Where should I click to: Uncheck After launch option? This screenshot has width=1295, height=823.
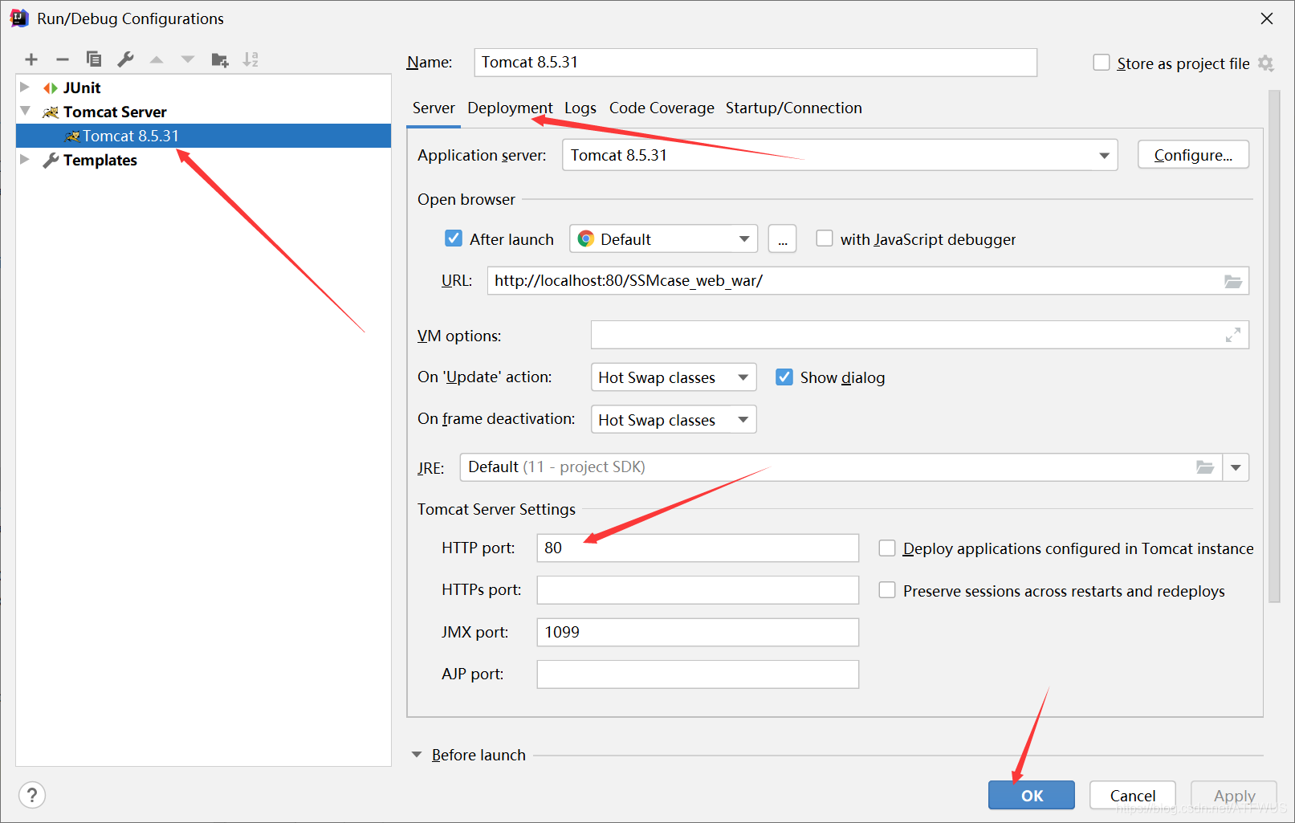[x=454, y=238]
